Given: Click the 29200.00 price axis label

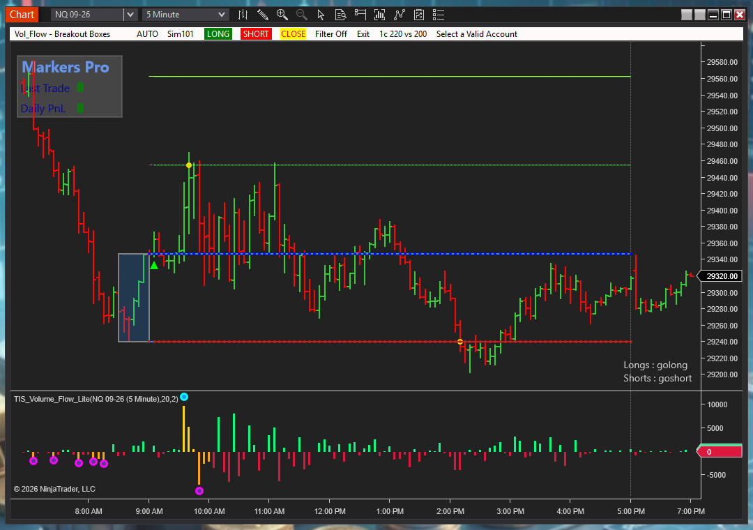Looking at the screenshot, I should click(722, 374).
